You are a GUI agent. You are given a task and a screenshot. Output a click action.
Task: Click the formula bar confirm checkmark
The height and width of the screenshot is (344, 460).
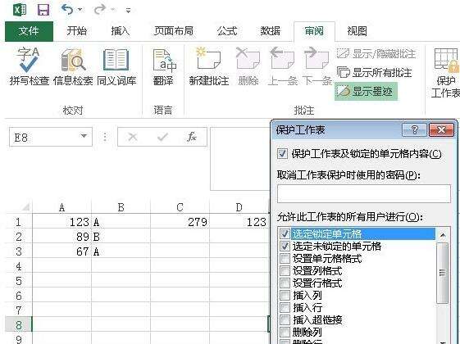(x=162, y=137)
